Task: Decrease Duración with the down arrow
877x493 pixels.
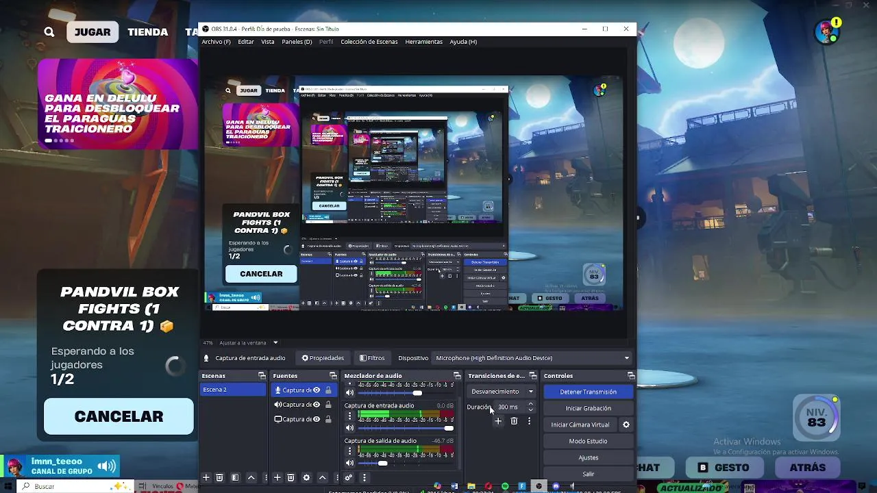Action: [530, 409]
